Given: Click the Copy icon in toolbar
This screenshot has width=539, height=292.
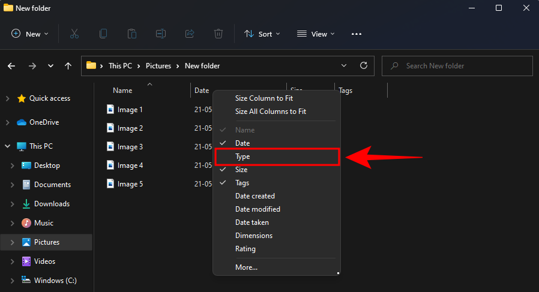Looking at the screenshot, I should pyautogui.click(x=103, y=34).
